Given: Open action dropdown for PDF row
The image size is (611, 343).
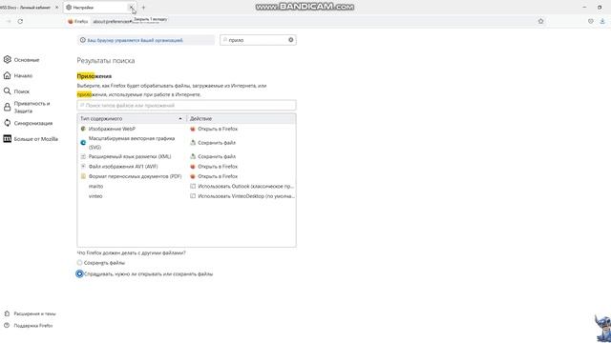Looking at the screenshot, I should (x=242, y=176).
